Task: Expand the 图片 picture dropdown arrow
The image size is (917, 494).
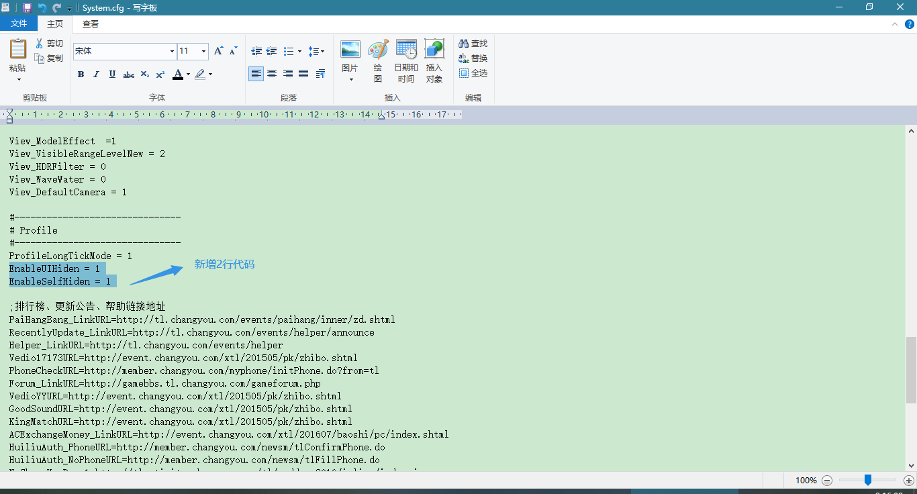Action: (x=350, y=79)
